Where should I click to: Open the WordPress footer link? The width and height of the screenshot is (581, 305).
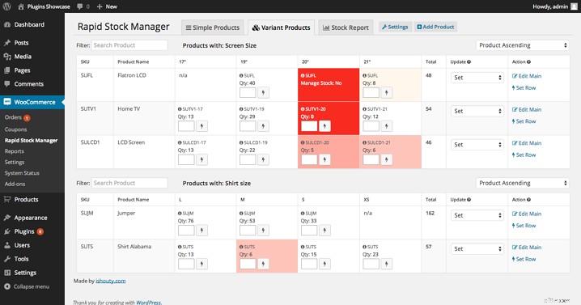(148, 303)
